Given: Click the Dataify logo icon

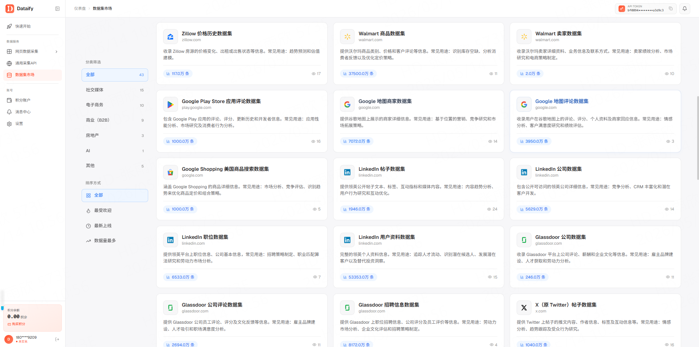Looking at the screenshot, I should pyautogui.click(x=10, y=8).
